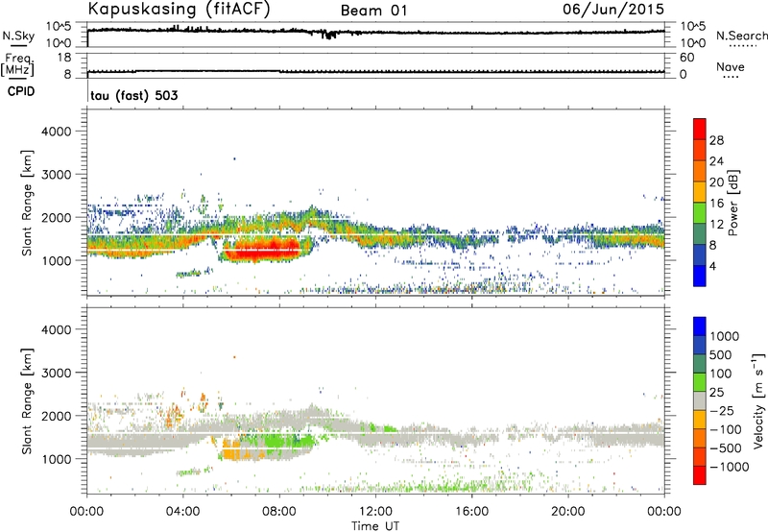Click the noise dip in N.Sky trace
Screen dimensions: 768x532
point(329,35)
